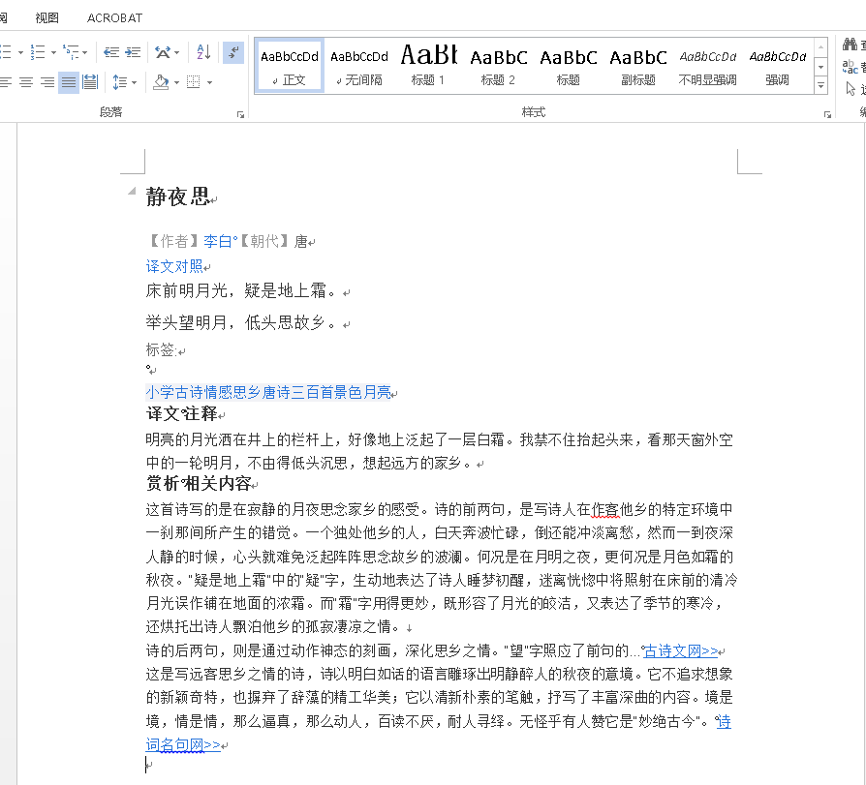Increase the paragraph indent
Viewport: 866px width, 785px height.
[133, 52]
